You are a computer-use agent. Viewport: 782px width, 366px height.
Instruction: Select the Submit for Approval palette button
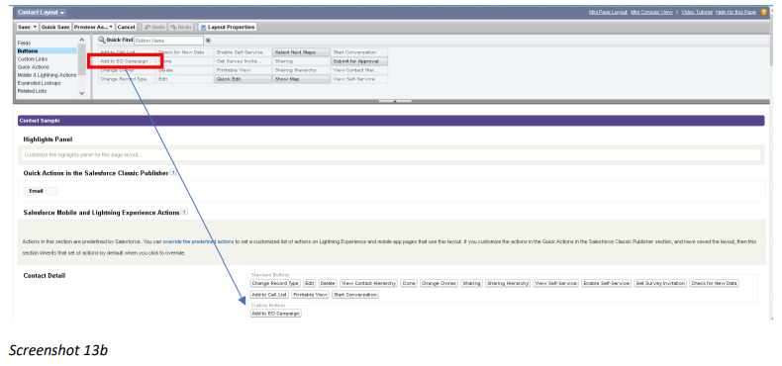tap(359, 61)
